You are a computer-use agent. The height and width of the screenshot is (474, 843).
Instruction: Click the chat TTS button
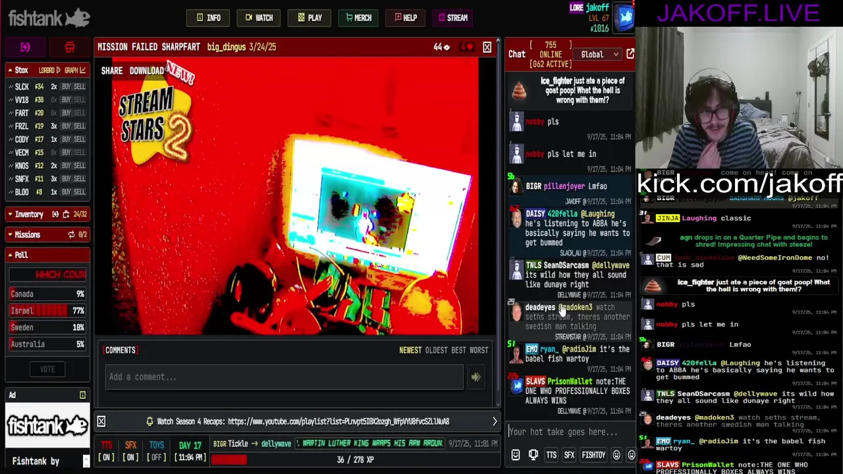point(551,456)
